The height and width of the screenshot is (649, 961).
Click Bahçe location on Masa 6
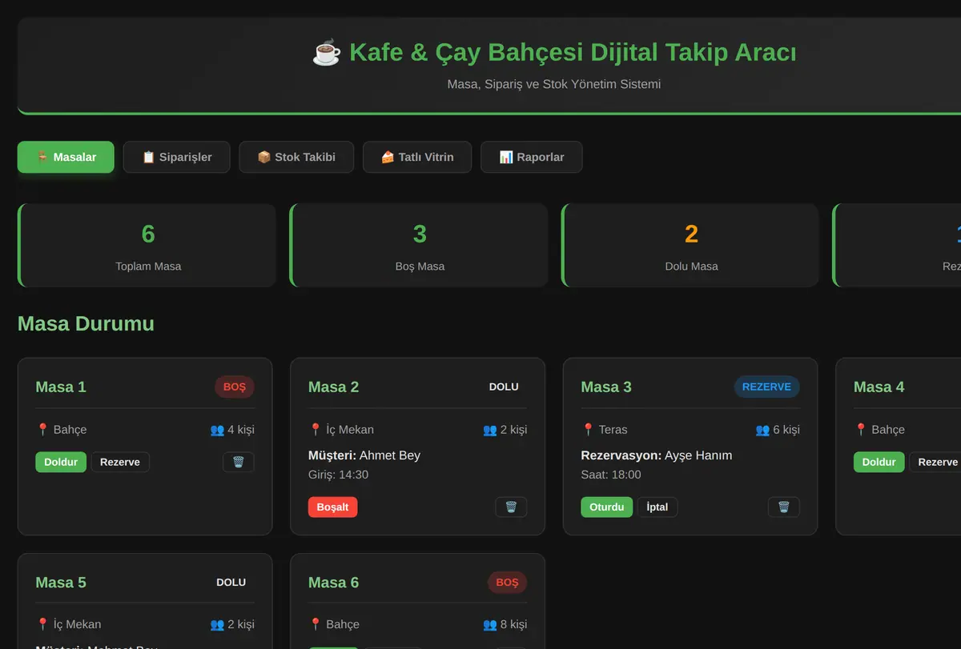pyautogui.click(x=334, y=624)
